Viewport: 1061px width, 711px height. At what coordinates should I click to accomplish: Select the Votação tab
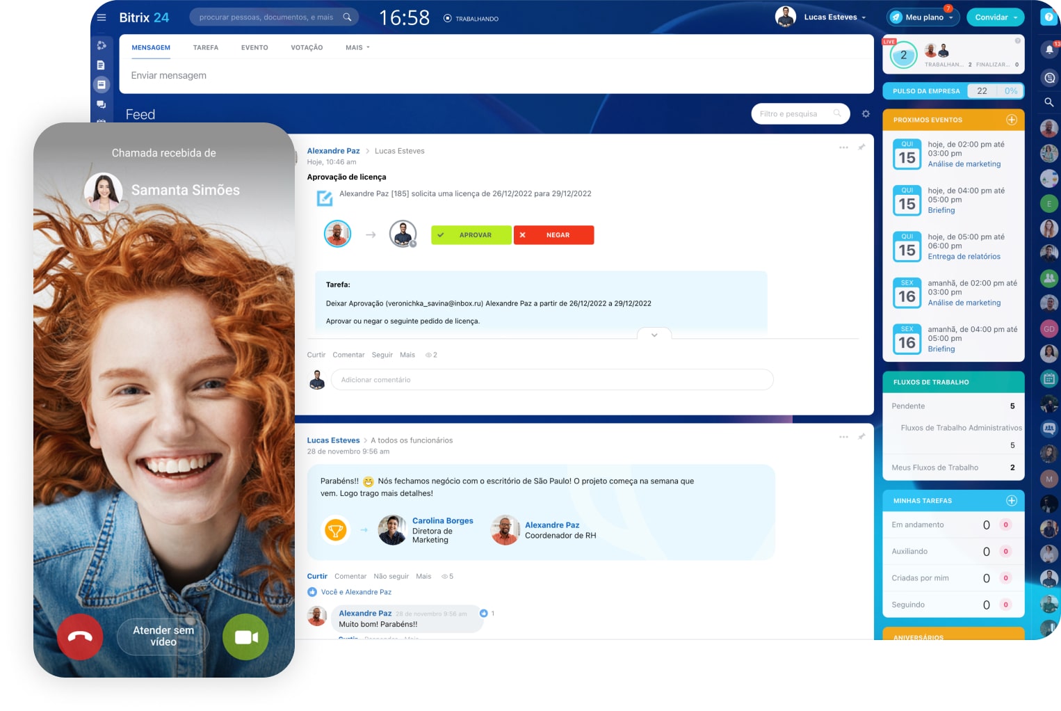coord(307,47)
